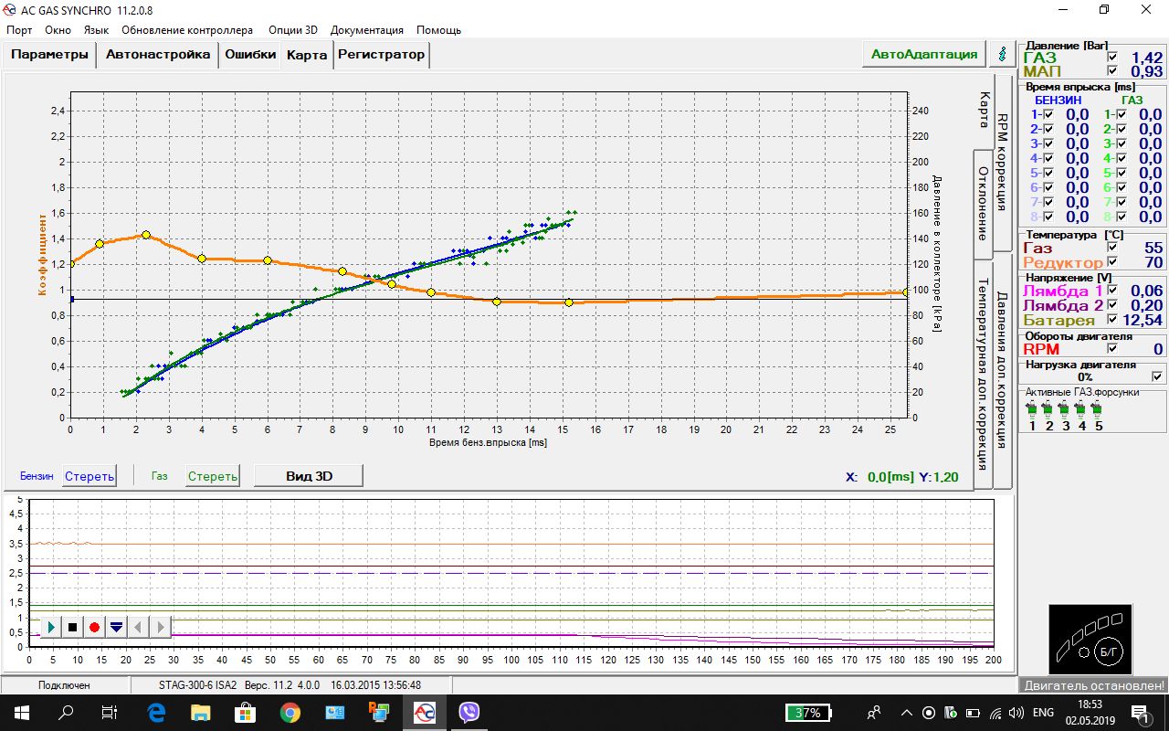
Task: Click the gas injector icon number 5
Action: [x=1099, y=409]
